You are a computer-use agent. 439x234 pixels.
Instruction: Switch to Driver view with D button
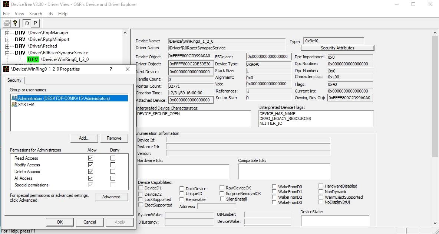coord(27,23)
